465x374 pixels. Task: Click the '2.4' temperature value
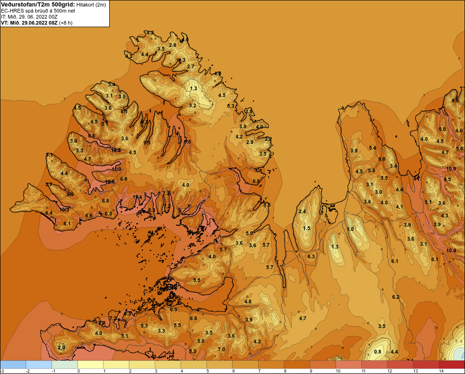(x=302, y=211)
